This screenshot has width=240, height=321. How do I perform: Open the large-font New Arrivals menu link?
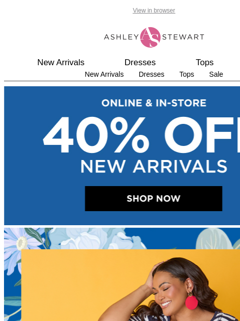pyautogui.click(x=61, y=62)
